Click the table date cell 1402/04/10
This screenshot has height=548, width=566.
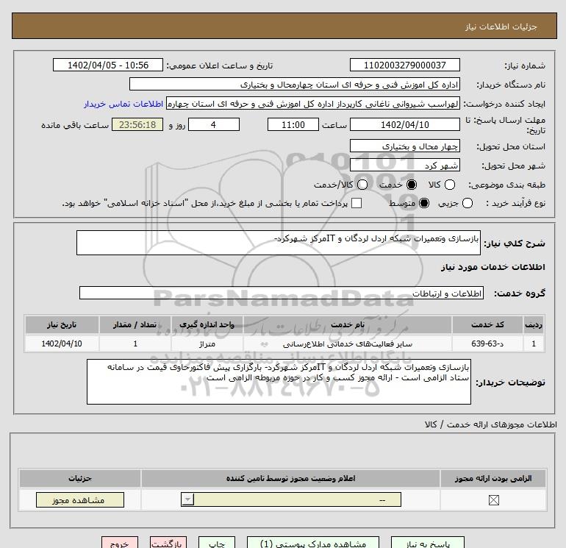pos(62,344)
